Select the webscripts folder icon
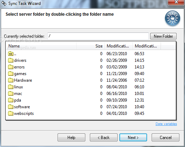The width and height of the screenshot is (185, 147). tap(11, 113)
